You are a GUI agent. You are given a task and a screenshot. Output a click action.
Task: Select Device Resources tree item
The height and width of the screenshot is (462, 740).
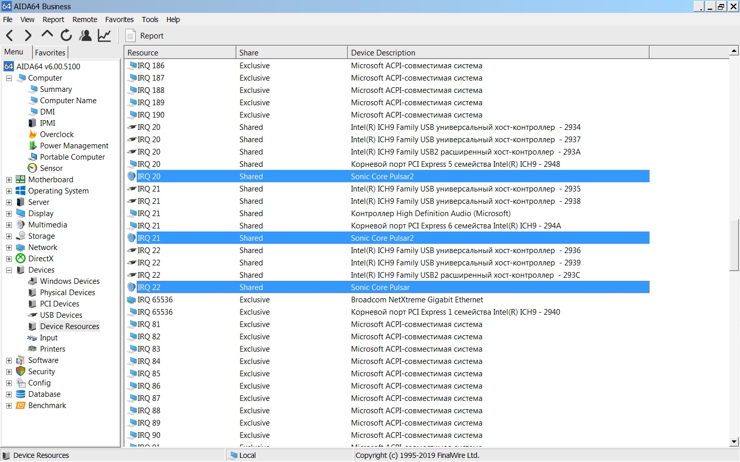[x=69, y=326]
